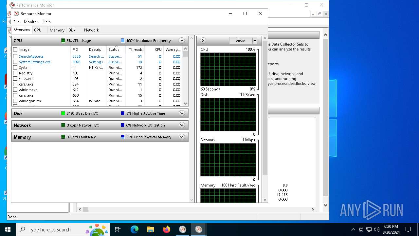
Task: Check the Registry process checkbox
Action: [x=15, y=73]
